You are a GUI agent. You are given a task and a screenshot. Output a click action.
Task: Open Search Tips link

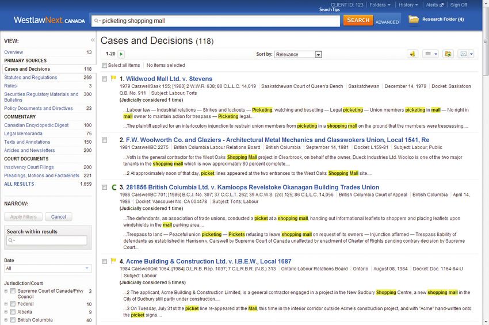pos(329,10)
